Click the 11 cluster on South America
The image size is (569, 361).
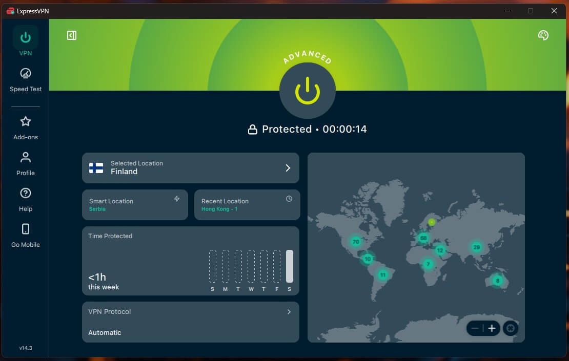coord(382,275)
